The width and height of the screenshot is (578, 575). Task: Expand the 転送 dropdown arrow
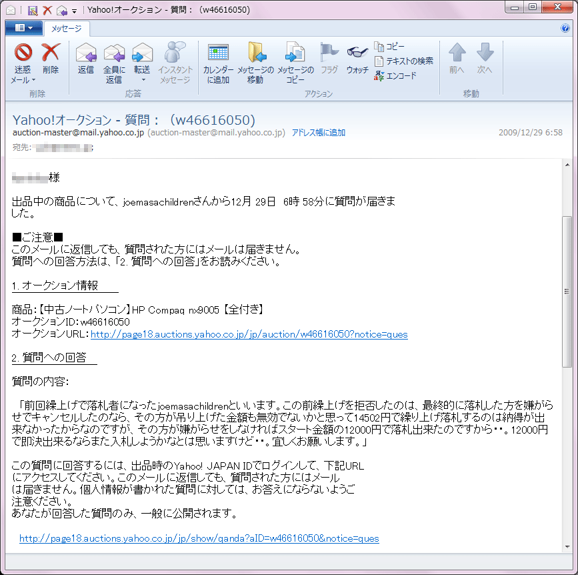[x=143, y=80]
